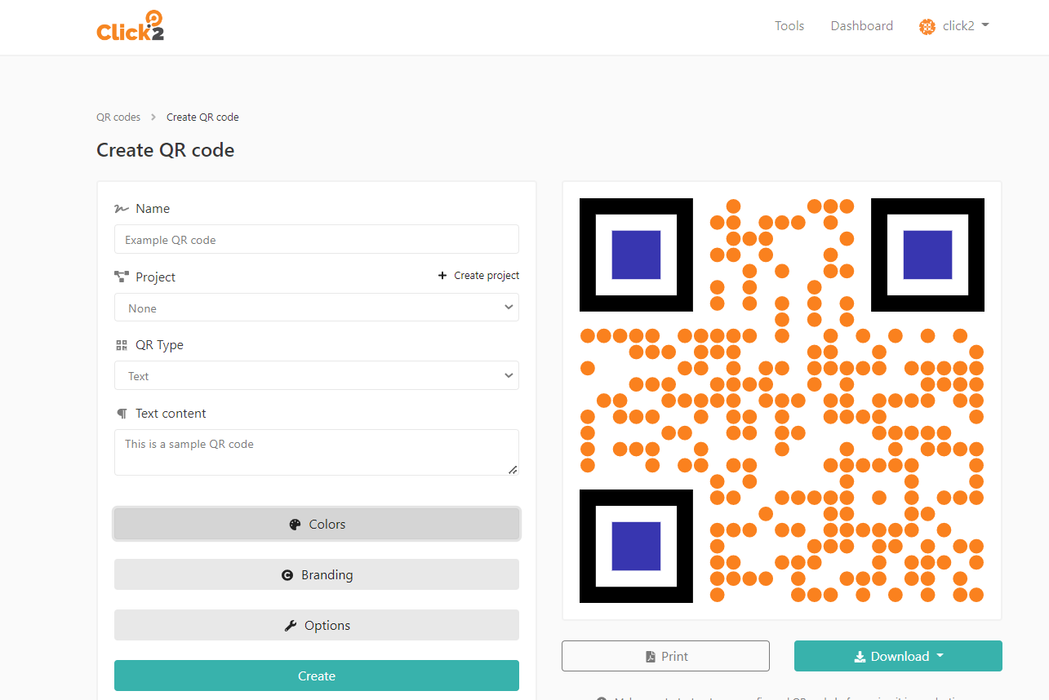
Task: Expand the Branding section
Action: click(x=317, y=574)
